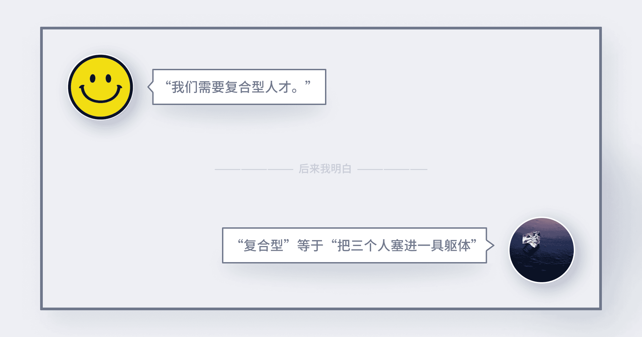Viewport: 642px width, 337px height.
Task: Click the right-pointing tail of the second bubble
Action: 490,245
